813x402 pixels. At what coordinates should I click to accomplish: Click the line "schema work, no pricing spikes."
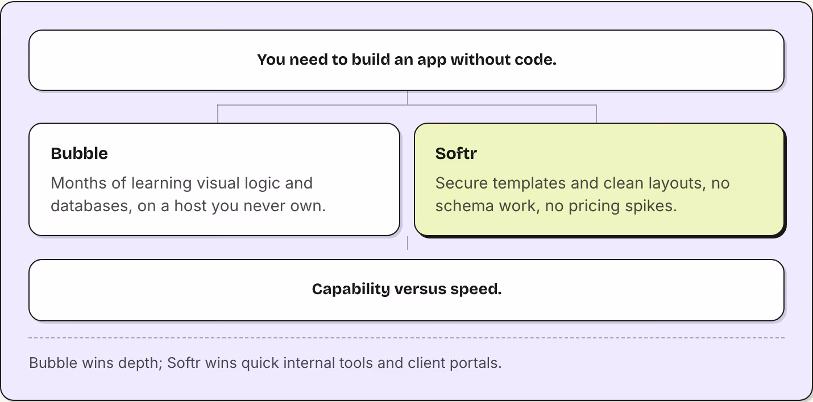click(x=556, y=206)
